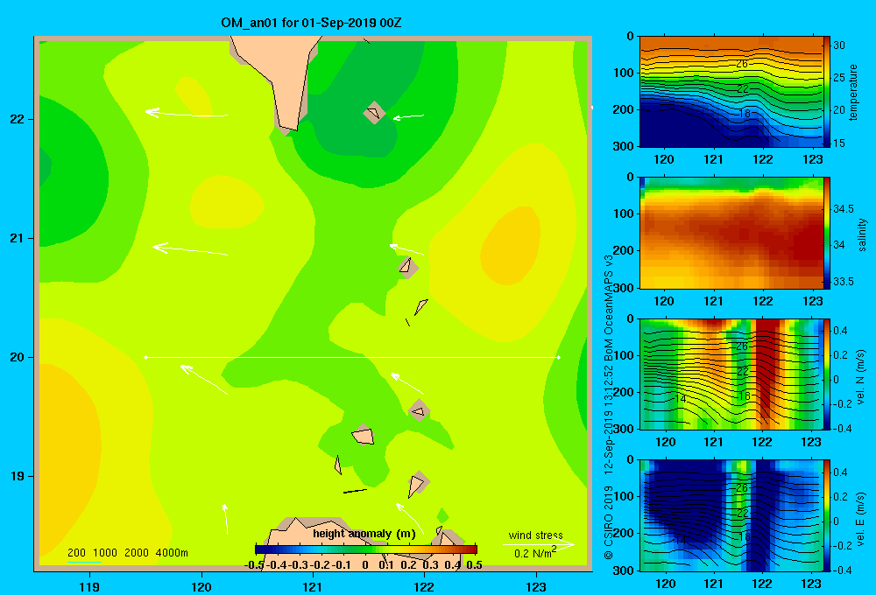The width and height of the screenshot is (876, 595).
Task: Click longitude label 119 below the main map
Action: tap(89, 586)
